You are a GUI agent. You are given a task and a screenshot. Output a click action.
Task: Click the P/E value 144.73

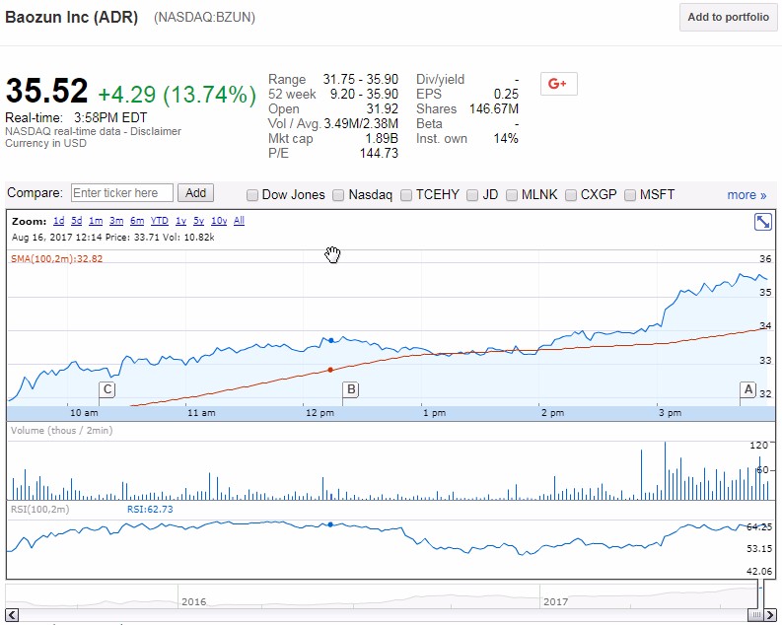click(379, 154)
